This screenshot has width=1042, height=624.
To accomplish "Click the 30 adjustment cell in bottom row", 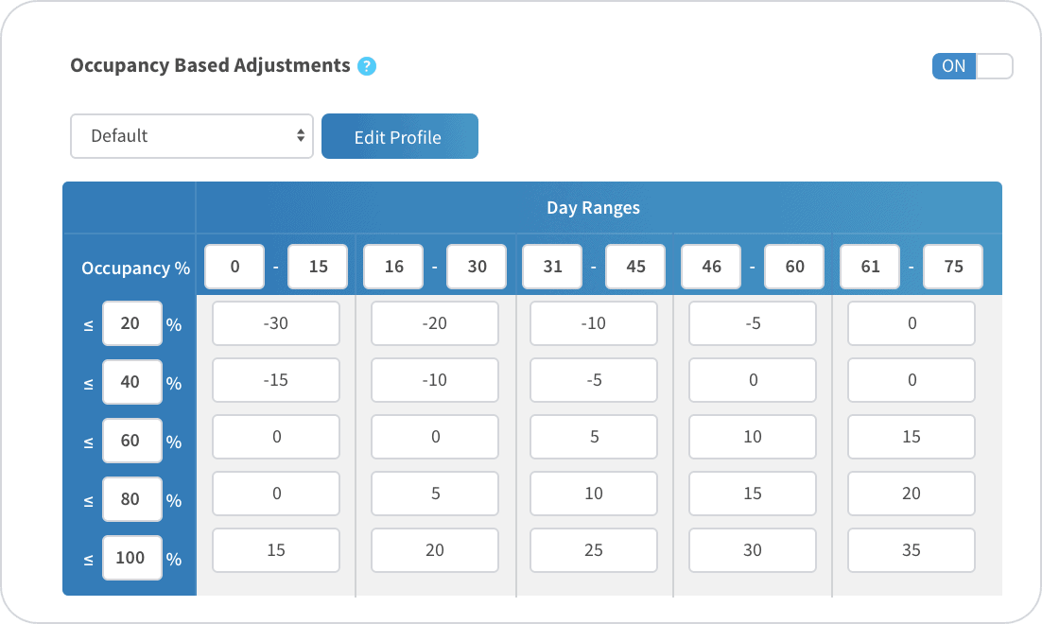I will (753, 550).
